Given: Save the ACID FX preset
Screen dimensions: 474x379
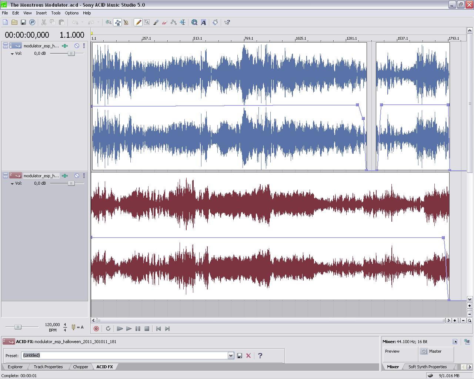Looking at the screenshot, I should pyautogui.click(x=240, y=356).
